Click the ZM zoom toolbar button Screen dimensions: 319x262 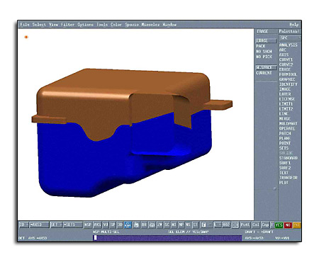click(x=159, y=224)
